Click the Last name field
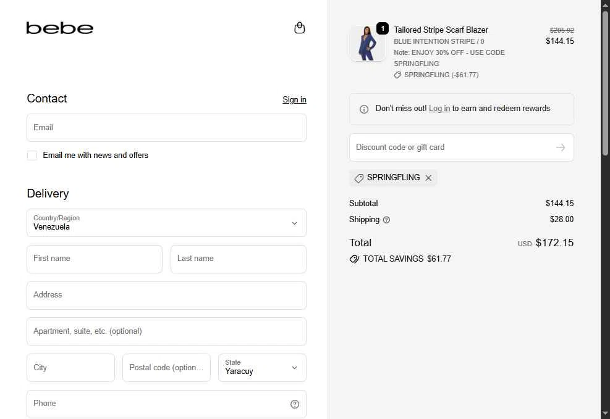 [239, 259]
